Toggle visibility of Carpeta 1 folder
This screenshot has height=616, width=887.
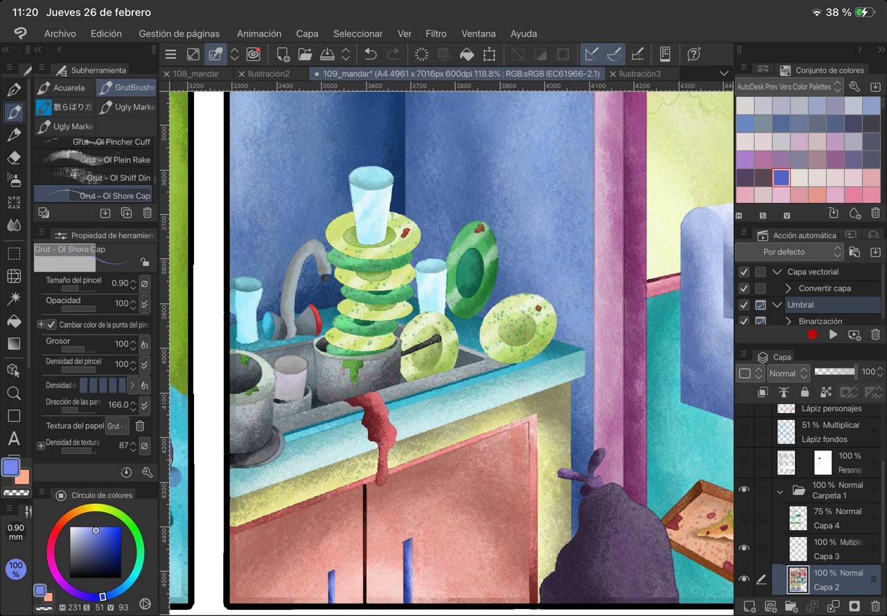[744, 490]
